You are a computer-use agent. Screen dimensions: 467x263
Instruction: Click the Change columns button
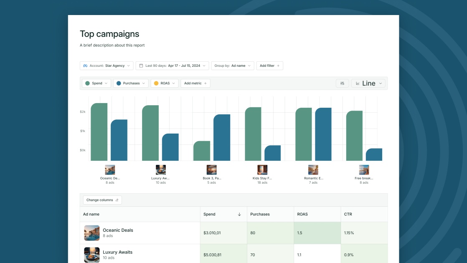pyautogui.click(x=102, y=200)
